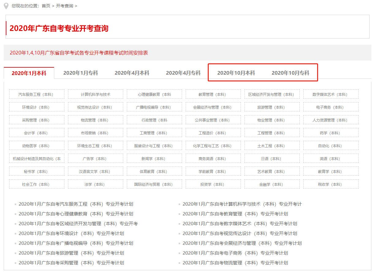Image resolution: width=376 pixels, height=273 pixels.
Task: Choose 采购管理(本科) major box
Action: 37,120
